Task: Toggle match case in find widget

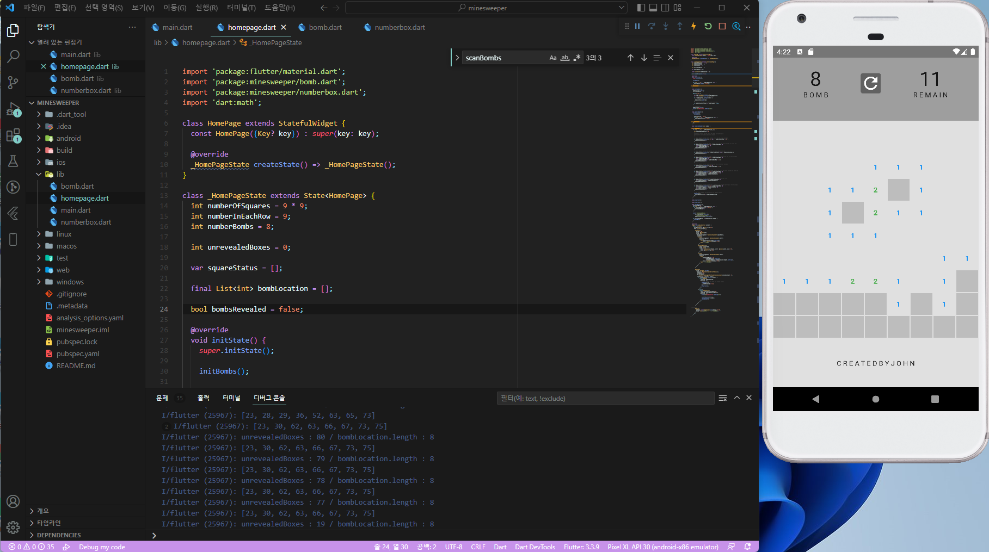Action: (x=553, y=58)
